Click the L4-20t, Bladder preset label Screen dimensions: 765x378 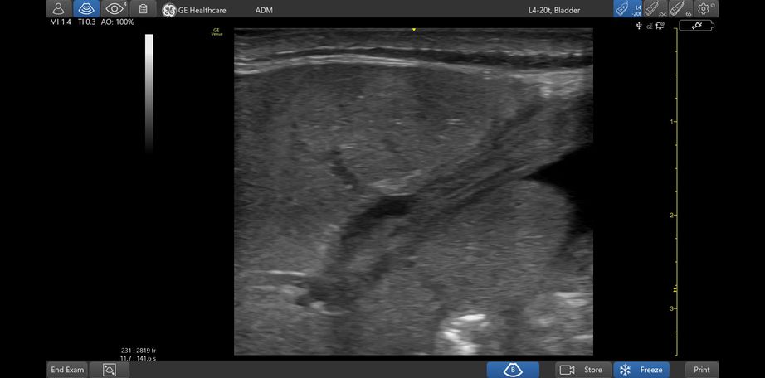coord(554,10)
